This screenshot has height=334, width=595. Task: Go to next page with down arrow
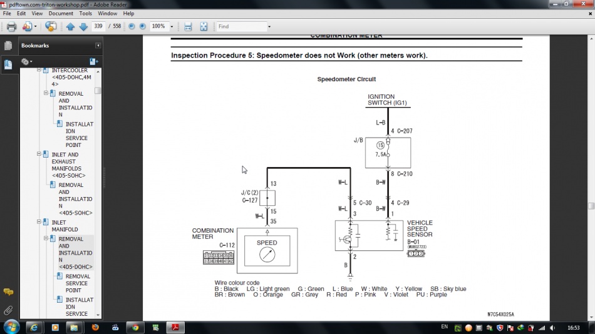(x=83, y=26)
